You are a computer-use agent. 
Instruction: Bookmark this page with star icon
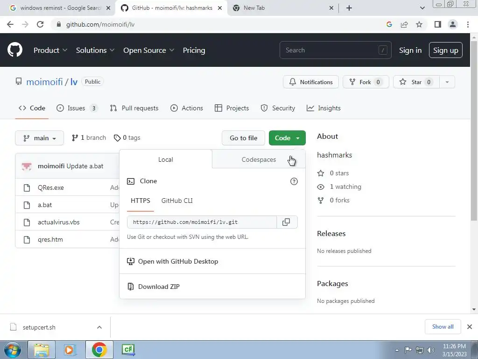point(419,24)
